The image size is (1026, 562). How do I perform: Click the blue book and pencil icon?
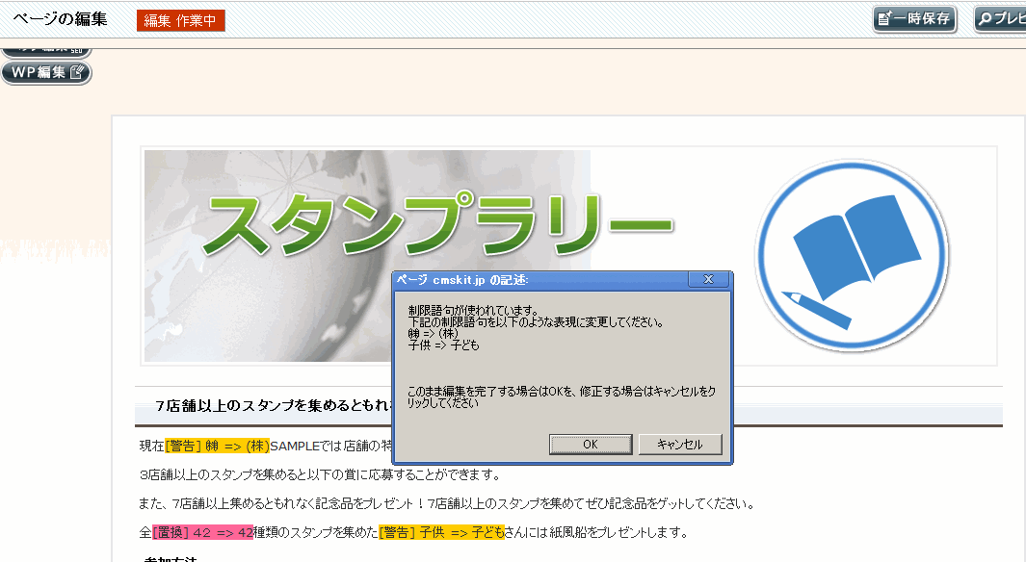tap(852, 255)
